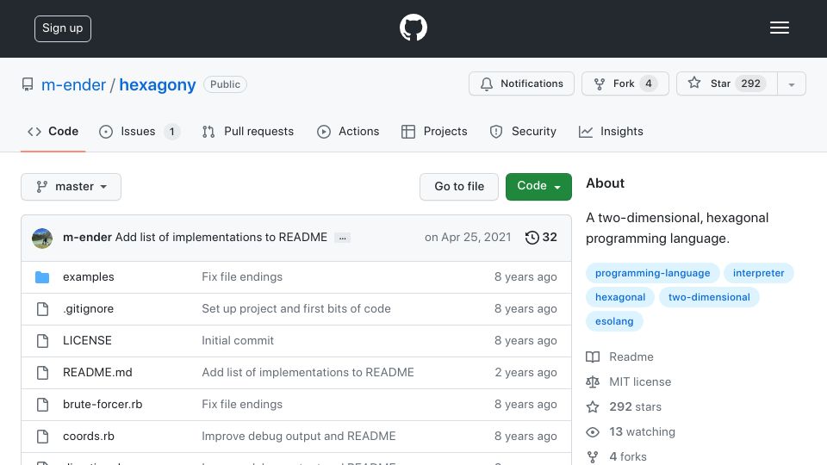Open the GitHub logo homepage
Image resolution: width=827 pixels, height=465 pixels.
click(x=413, y=28)
